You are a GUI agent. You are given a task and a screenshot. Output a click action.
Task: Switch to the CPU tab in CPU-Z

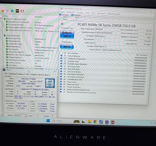pyautogui.click(x=6, y=74)
